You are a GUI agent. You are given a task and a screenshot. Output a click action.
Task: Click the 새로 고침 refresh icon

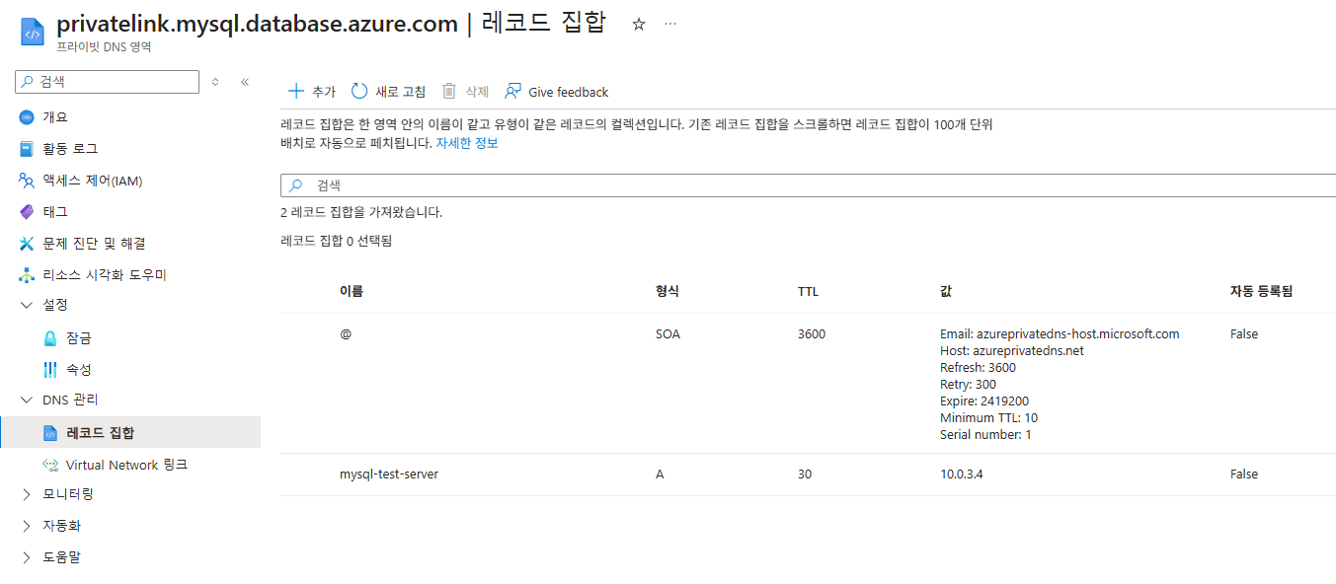click(x=359, y=91)
